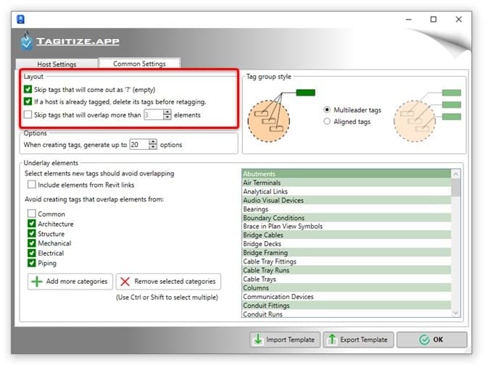The width and height of the screenshot is (488, 370).
Task: Decrease the overlap elements count stepper
Action: [168, 117]
